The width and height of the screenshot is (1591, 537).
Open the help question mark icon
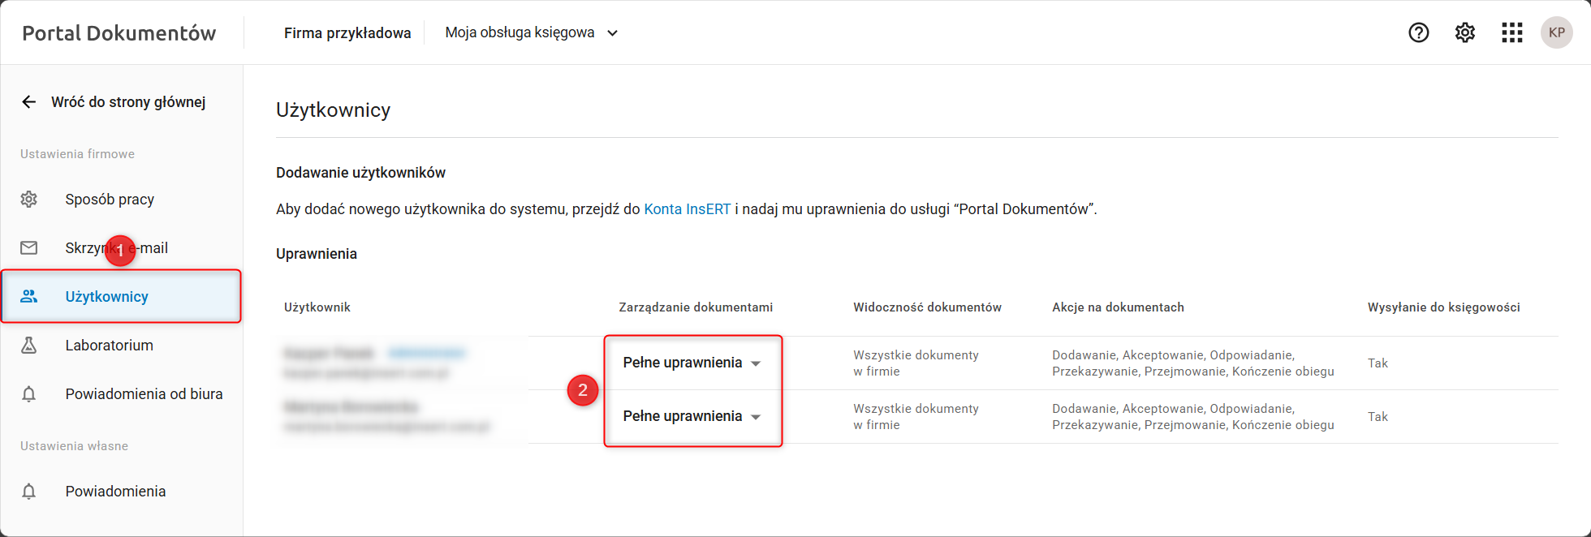click(1418, 32)
